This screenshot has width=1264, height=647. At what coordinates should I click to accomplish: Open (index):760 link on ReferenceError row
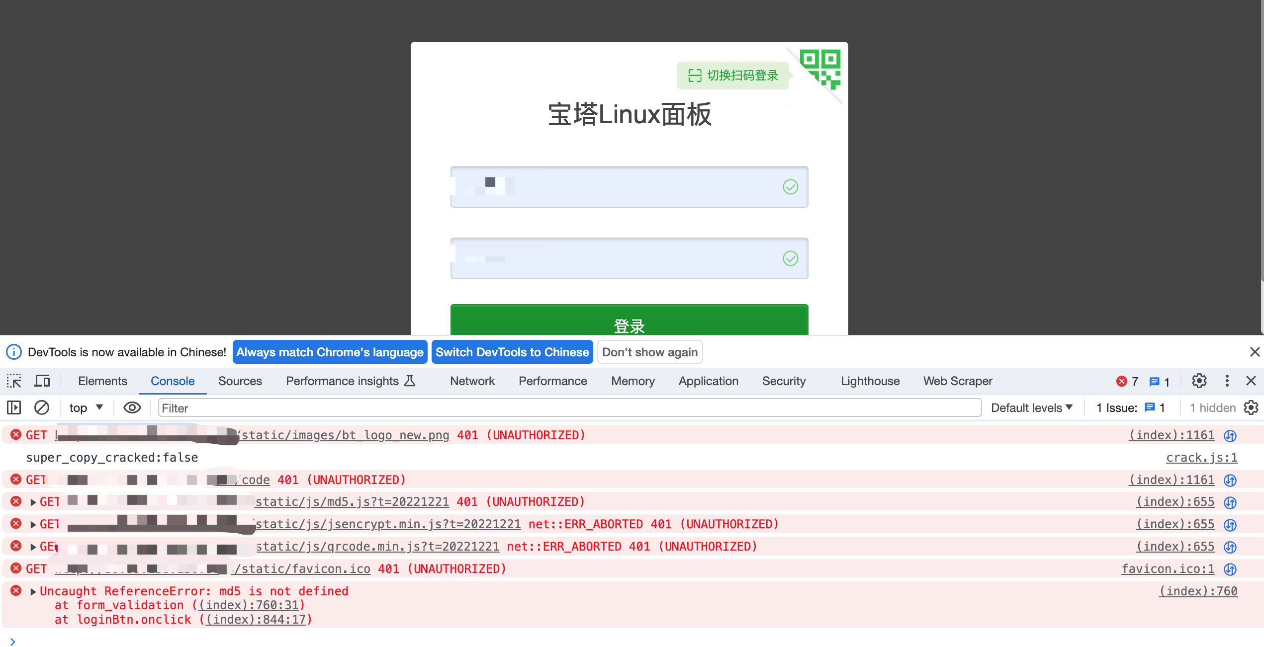coord(1198,591)
